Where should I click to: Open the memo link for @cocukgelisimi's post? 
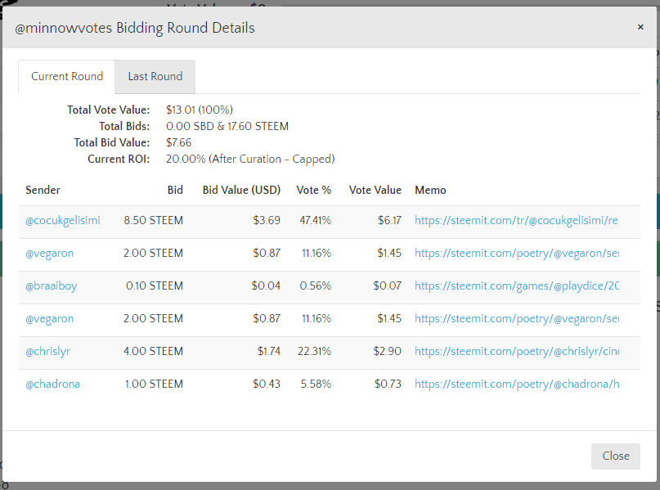pos(516,221)
